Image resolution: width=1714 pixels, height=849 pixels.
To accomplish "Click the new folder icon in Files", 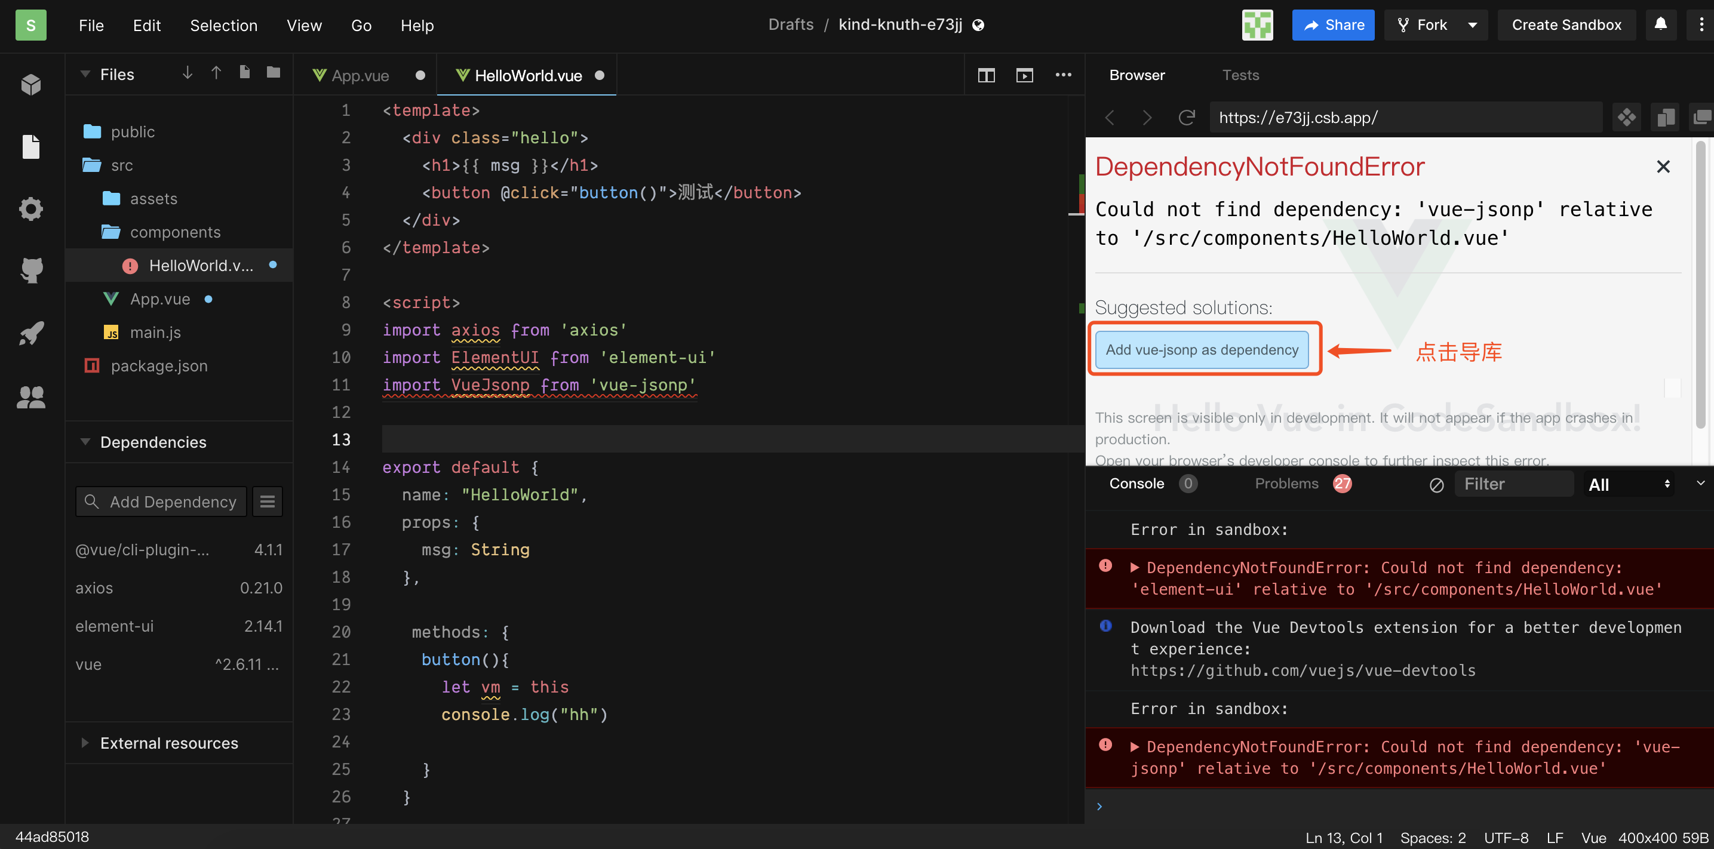I will (274, 72).
